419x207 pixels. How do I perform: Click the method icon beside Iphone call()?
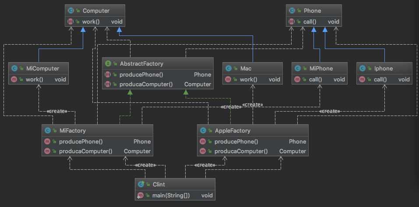[x=362, y=79]
